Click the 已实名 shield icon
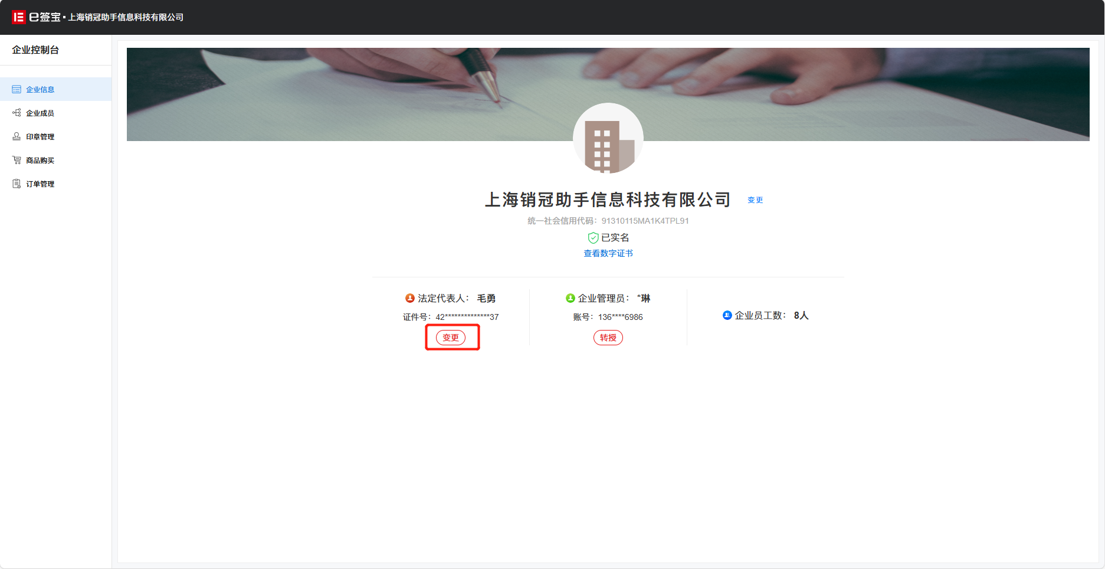 [593, 238]
